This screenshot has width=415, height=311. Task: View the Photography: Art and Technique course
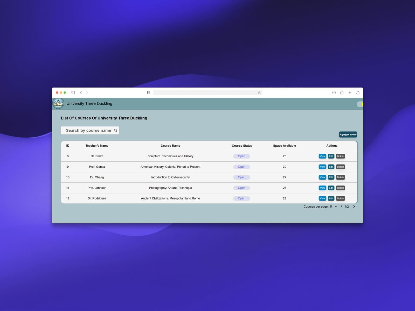[322, 188]
